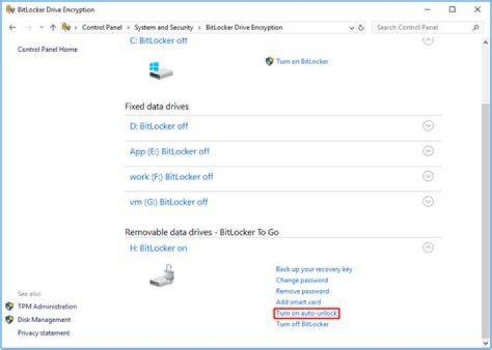
Task: Click the C: BitLocker off heading
Action: (x=159, y=40)
